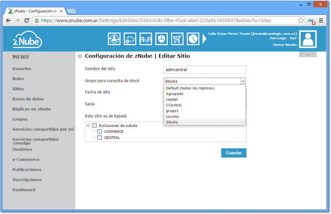Image resolution: width=331 pixels, height=214 pixels.
Task: Click the Guardar button
Action: pos(234,153)
